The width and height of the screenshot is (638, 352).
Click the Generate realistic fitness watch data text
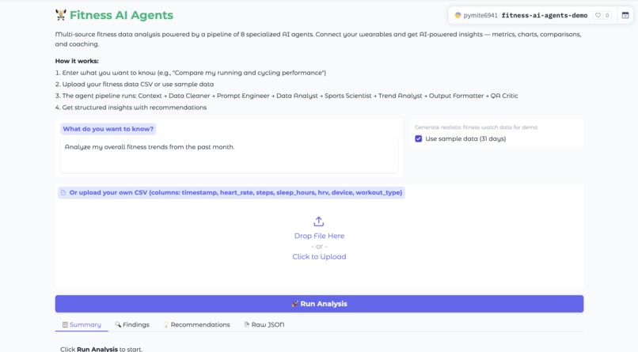(476, 127)
